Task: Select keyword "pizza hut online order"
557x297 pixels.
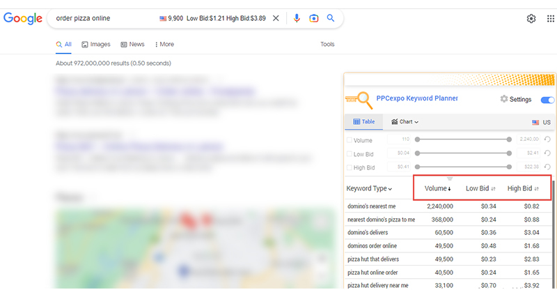Action: coord(372,273)
